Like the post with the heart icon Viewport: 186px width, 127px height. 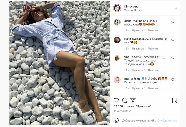(x=116, y=100)
